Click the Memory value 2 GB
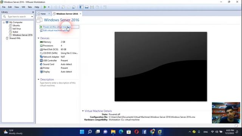Screen dimensions: 242x136 coord(63,42)
